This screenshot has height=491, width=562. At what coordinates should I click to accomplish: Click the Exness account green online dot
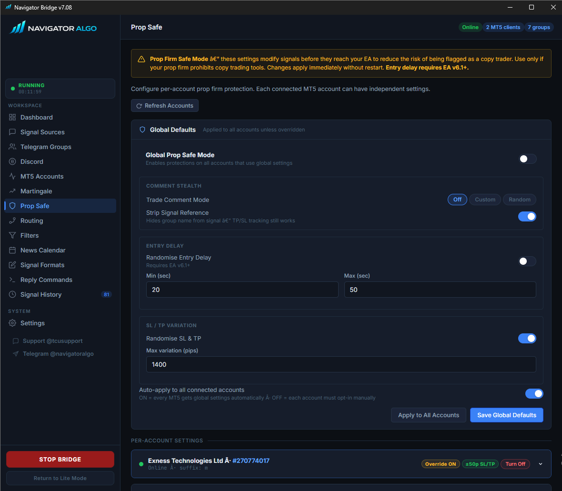(x=141, y=464)
